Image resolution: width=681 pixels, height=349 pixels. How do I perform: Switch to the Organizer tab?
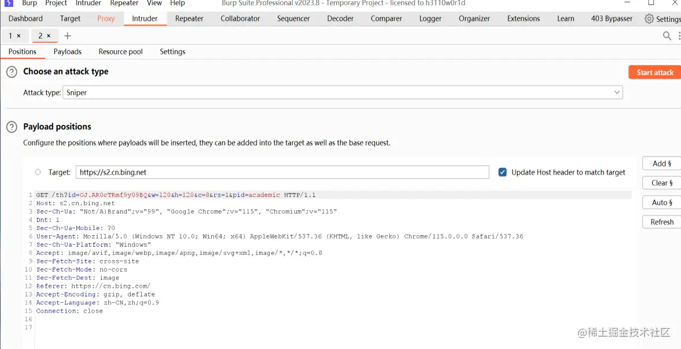tap(474, 18)
